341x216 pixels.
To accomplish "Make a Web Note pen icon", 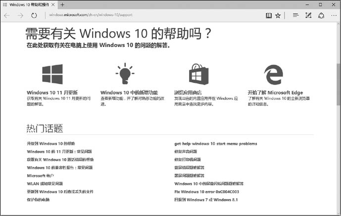I will pyautogui.click(x=308, y=15).
